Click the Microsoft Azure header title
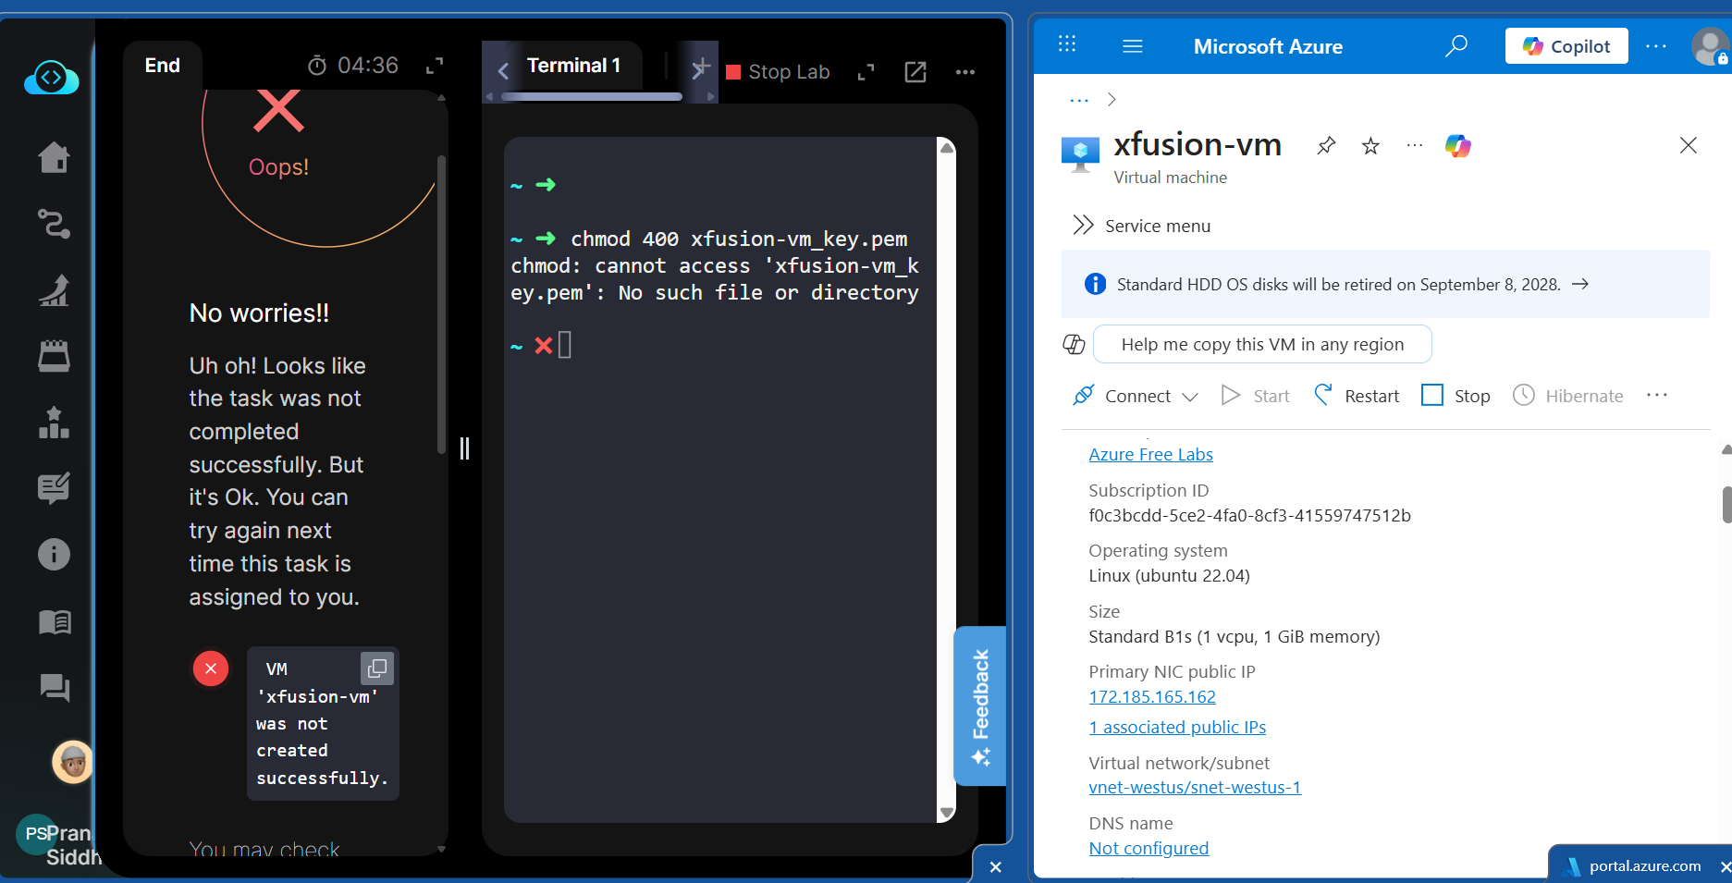 [x=1268, y=46]
